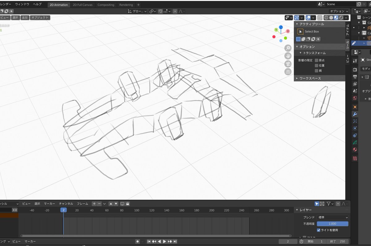The image size is (371, 246).
Task: Open the viewport shading options dropdown arrow
Action: [346, 18]
